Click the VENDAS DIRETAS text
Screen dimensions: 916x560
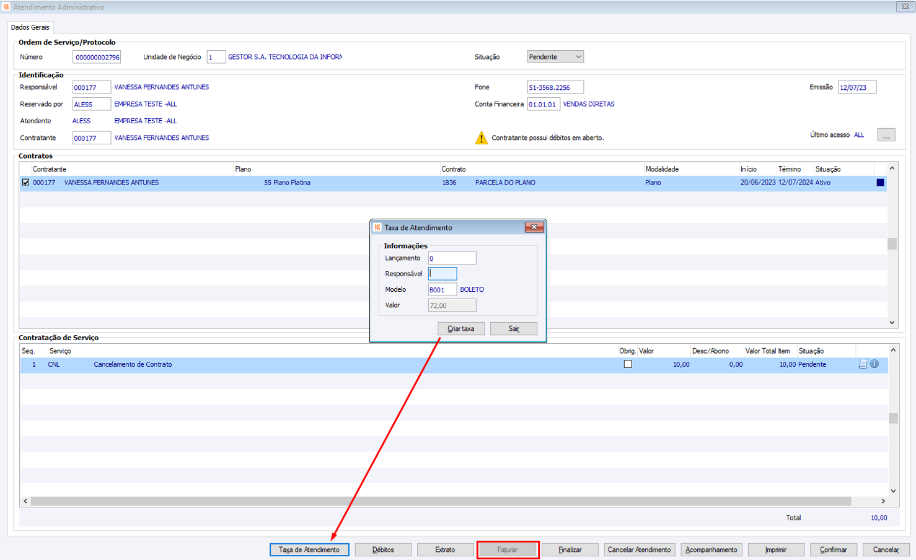(589, 104)
